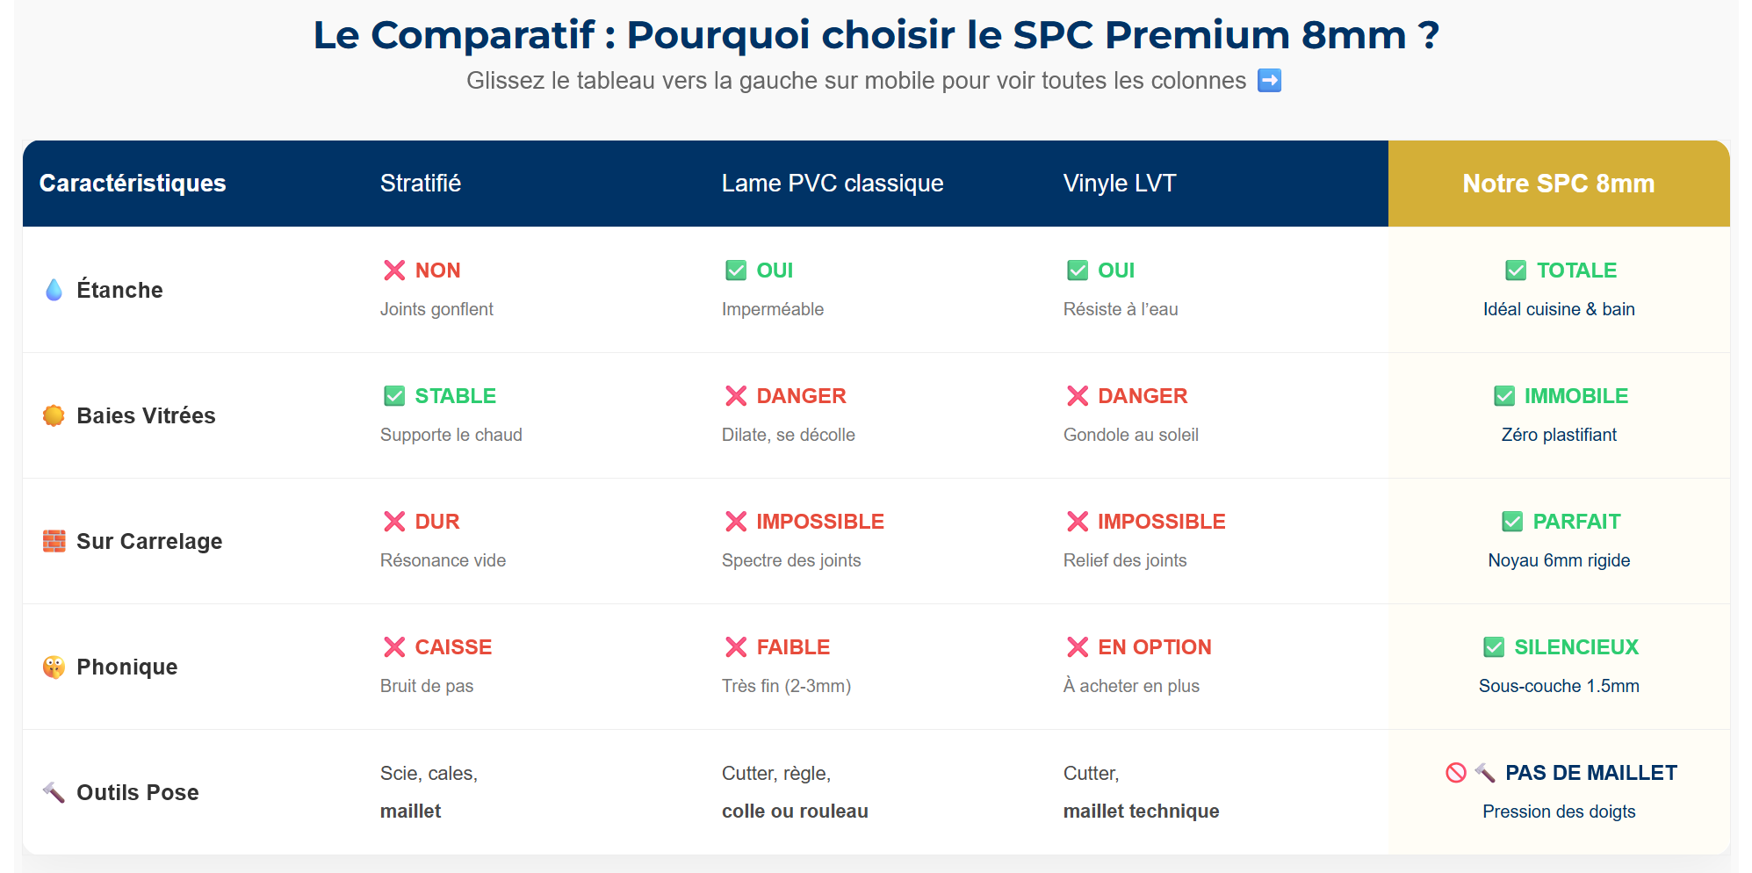Image resolution: width=1752 pixels, height=873 pixels.
Task: Click the green checkmark beside STABLE
Action: click(x=394, y=396)
